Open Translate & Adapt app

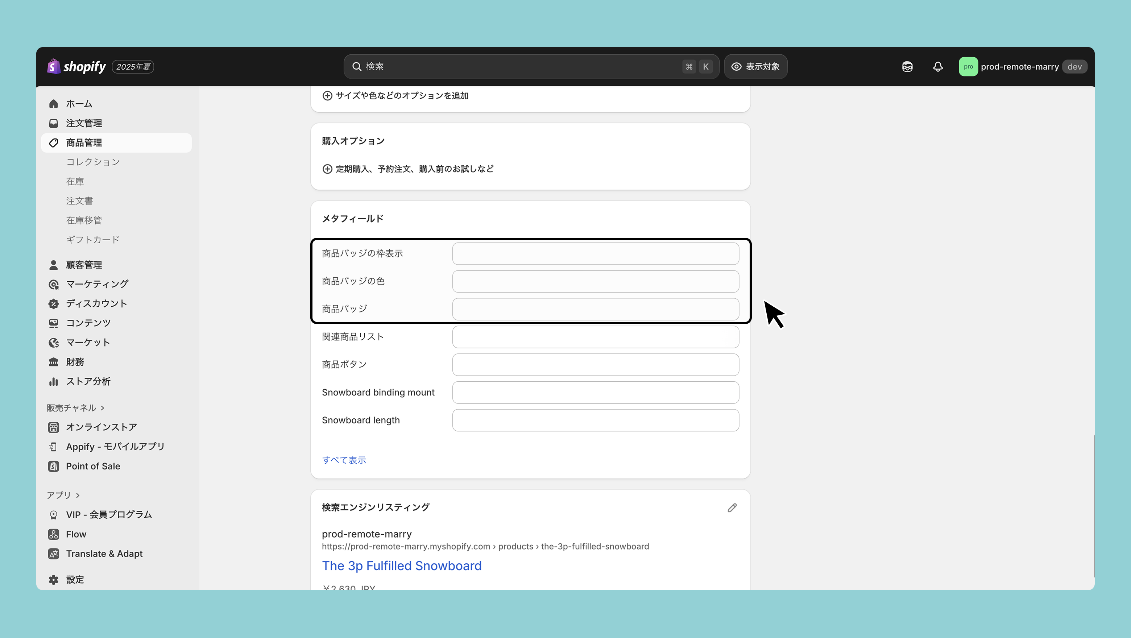[104, 553]
